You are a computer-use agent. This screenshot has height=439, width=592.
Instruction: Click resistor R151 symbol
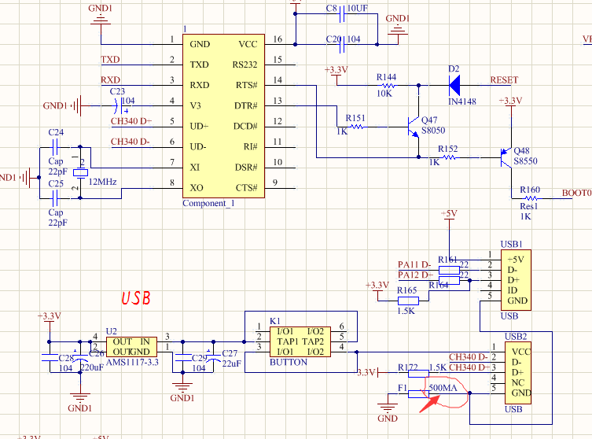click(356, 127)
